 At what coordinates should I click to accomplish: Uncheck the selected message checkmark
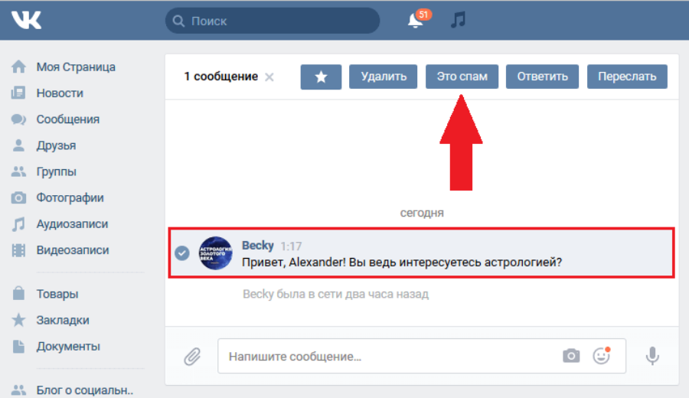click(182, 253)
